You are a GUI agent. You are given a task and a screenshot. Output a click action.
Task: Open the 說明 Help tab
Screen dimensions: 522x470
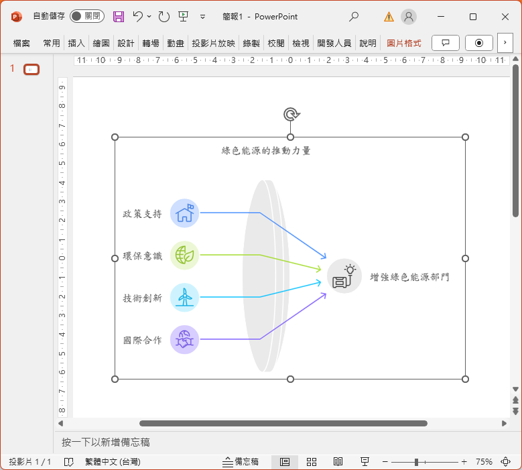(x=368, y=44)
